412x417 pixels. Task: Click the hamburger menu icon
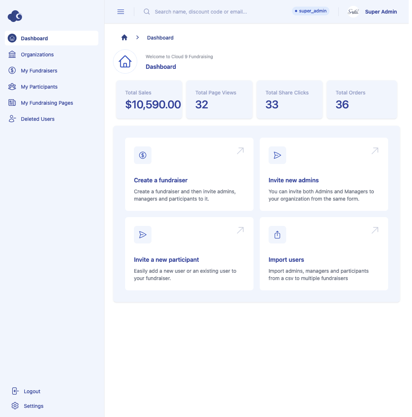coord(121,12)
